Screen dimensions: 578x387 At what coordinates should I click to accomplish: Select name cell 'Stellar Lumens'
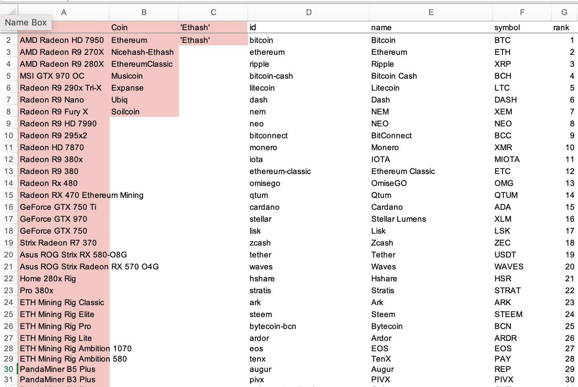(431, 219)
